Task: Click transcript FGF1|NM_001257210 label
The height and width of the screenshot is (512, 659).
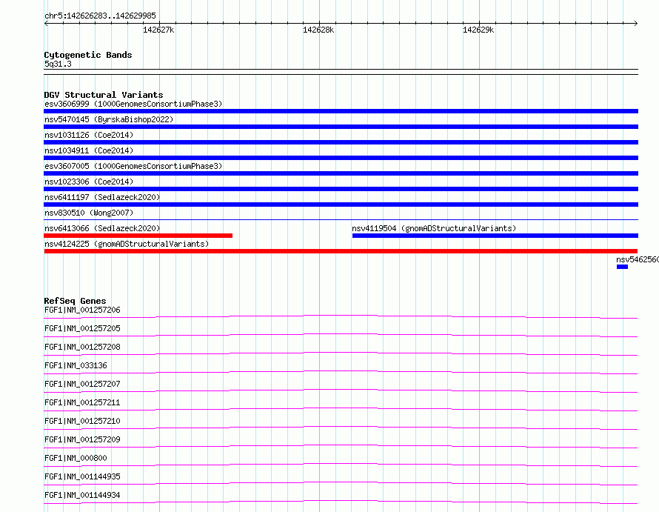Action: tap(82, 421)
